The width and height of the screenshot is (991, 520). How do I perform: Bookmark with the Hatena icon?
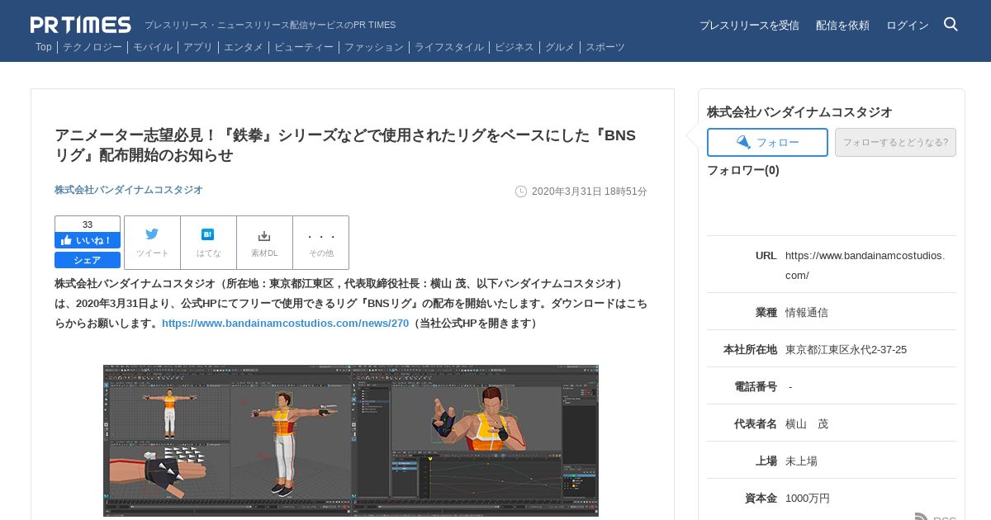click(208, 243)
